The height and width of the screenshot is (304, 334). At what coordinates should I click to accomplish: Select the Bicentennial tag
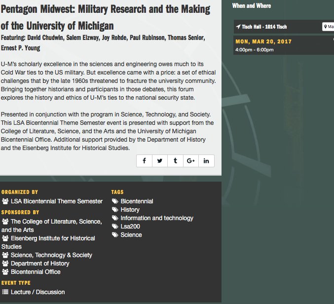click(137, 201)
